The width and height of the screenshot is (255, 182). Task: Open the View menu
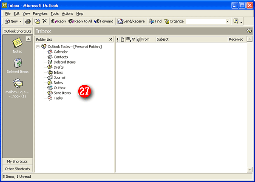26,14
